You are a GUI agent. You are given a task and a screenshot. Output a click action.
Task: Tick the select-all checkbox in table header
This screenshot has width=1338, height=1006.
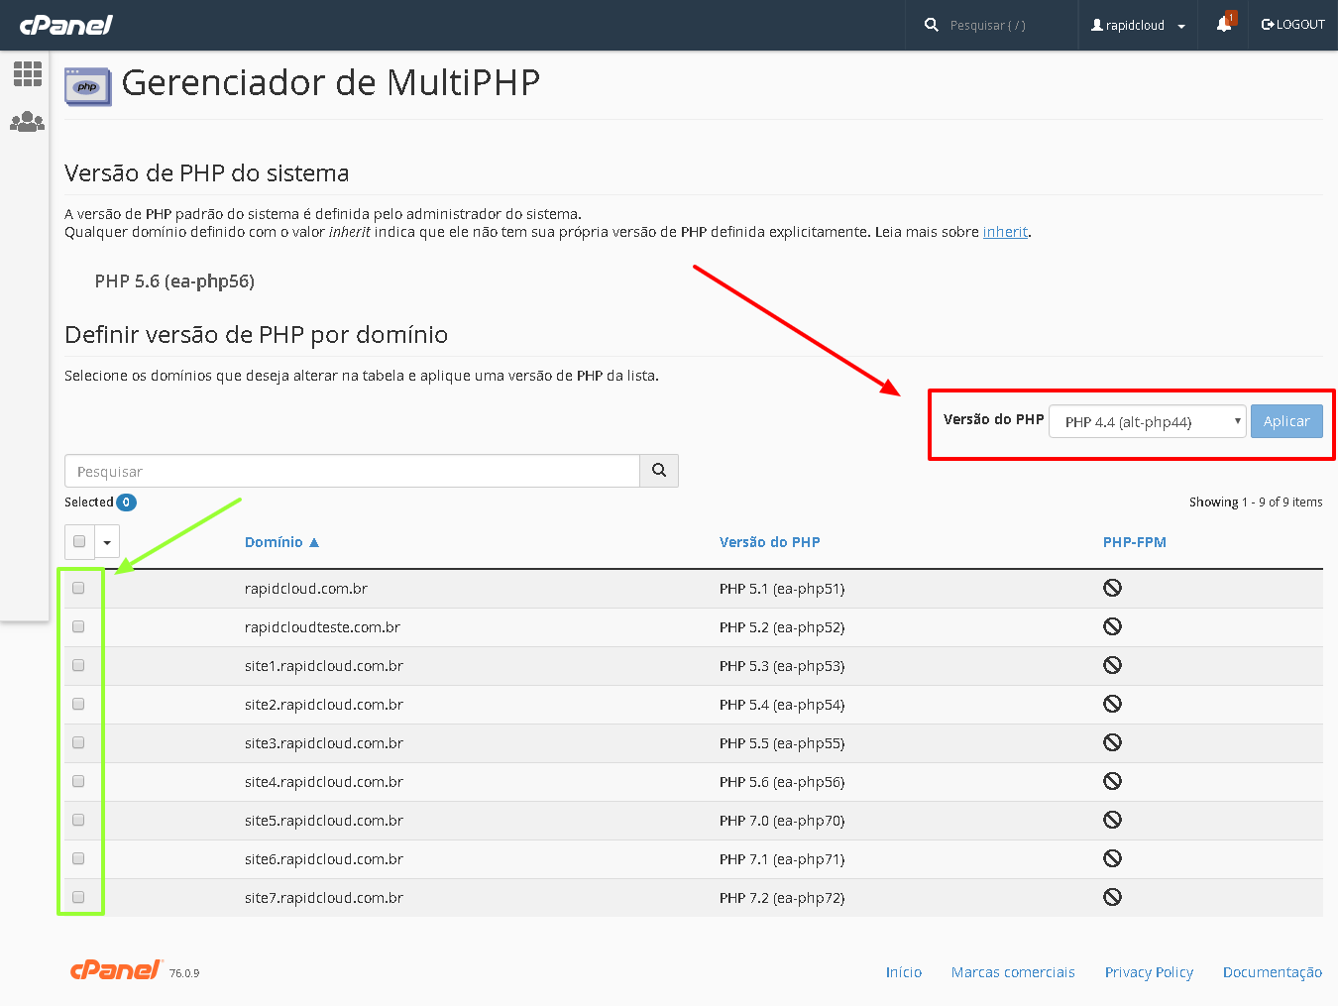79,542
